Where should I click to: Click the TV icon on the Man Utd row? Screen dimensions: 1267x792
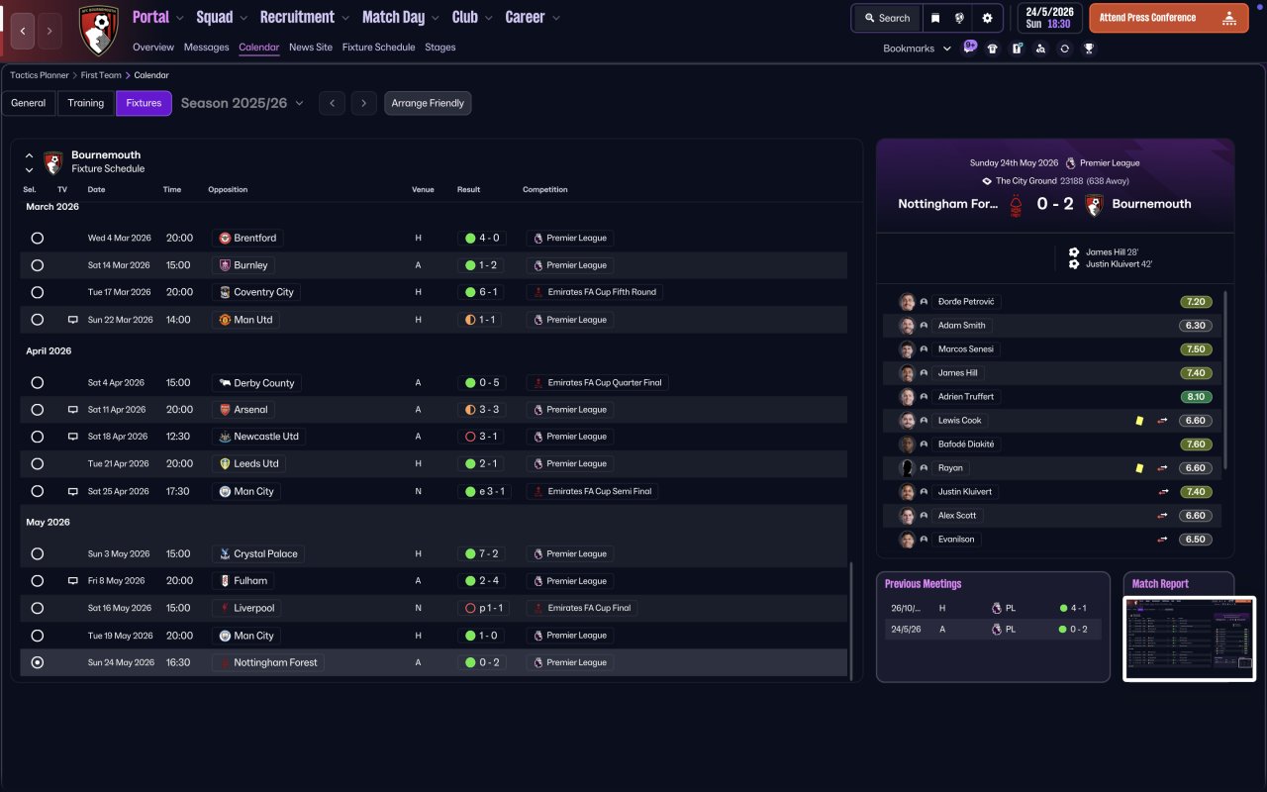(72, 320)
